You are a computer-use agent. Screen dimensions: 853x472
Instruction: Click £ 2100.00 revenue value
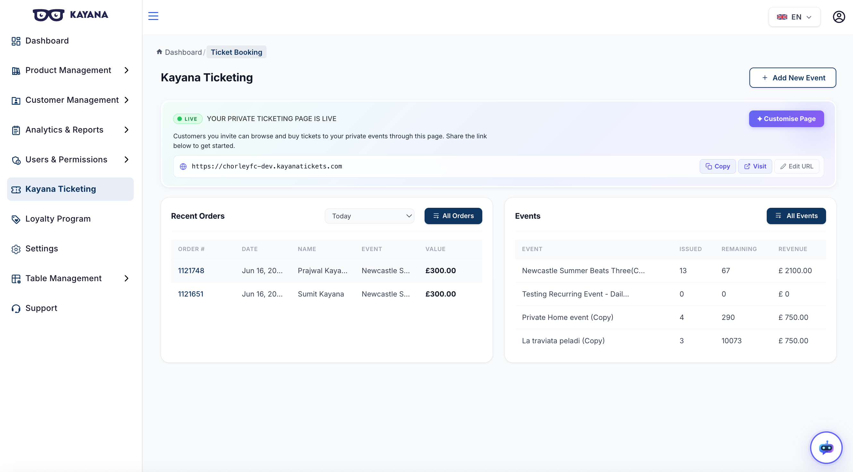coord(795,271)
